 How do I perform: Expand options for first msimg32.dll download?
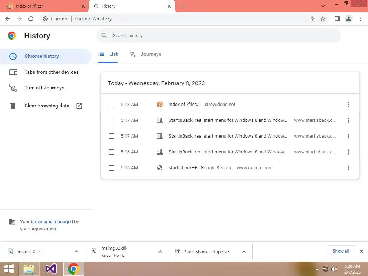pos(77,252)
